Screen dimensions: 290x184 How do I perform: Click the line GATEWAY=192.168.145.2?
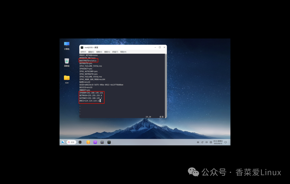click(x=91, y=98)
